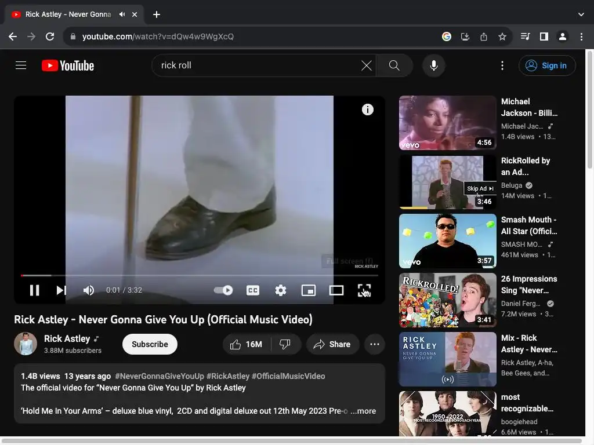Focus the search box with 'rick roll'
Screen dimensions: 594x445
tap(258, 65)
